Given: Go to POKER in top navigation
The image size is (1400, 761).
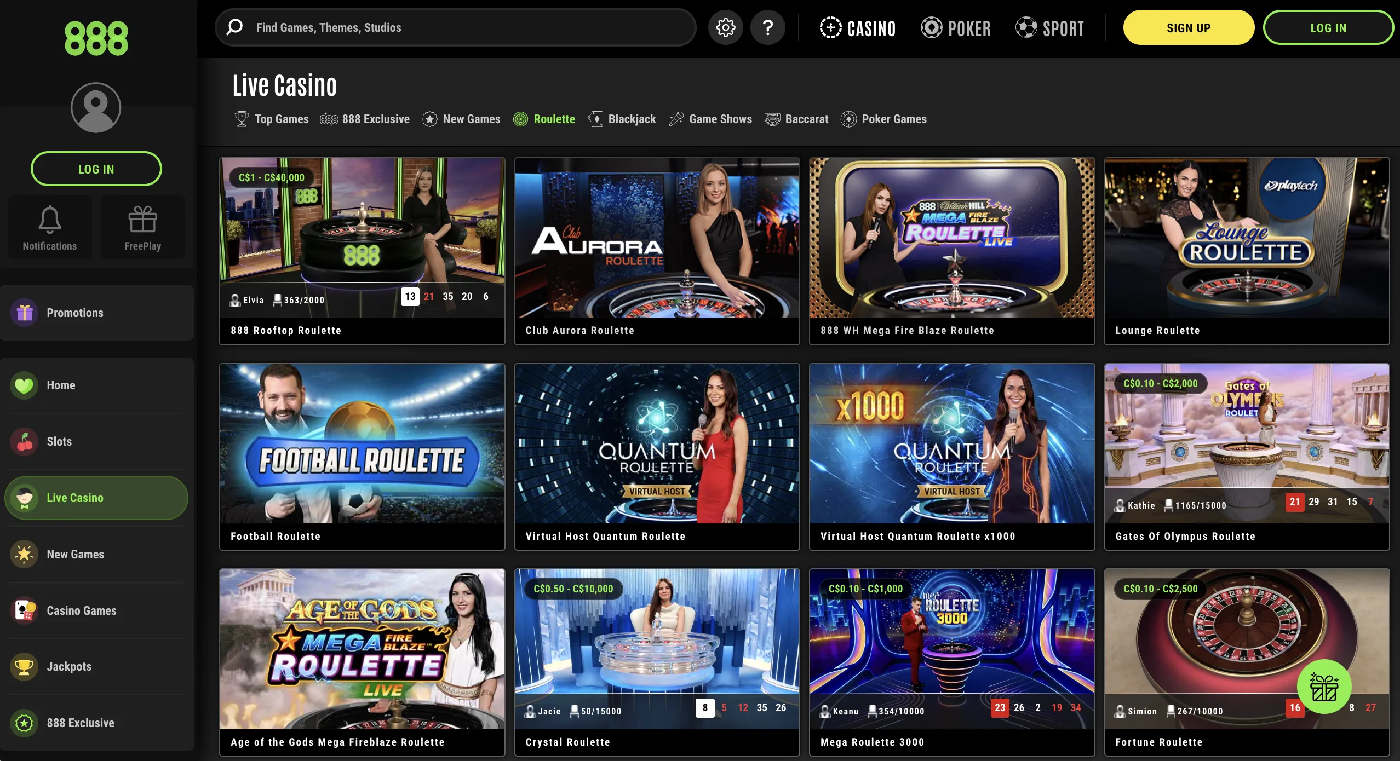Looking at the screenshot, I should (x=956, y=28).
